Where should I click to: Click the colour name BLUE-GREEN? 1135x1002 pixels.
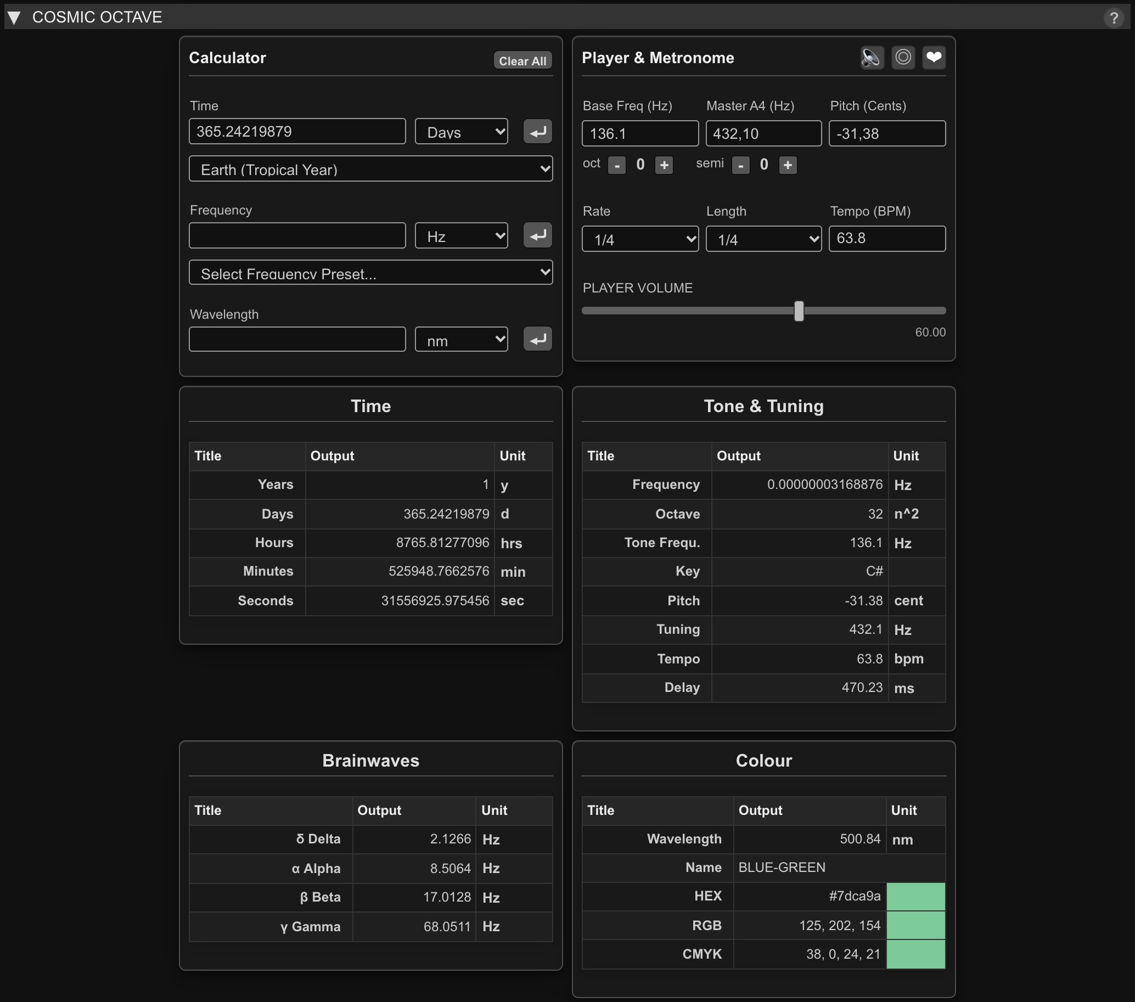tap(782, 868)
